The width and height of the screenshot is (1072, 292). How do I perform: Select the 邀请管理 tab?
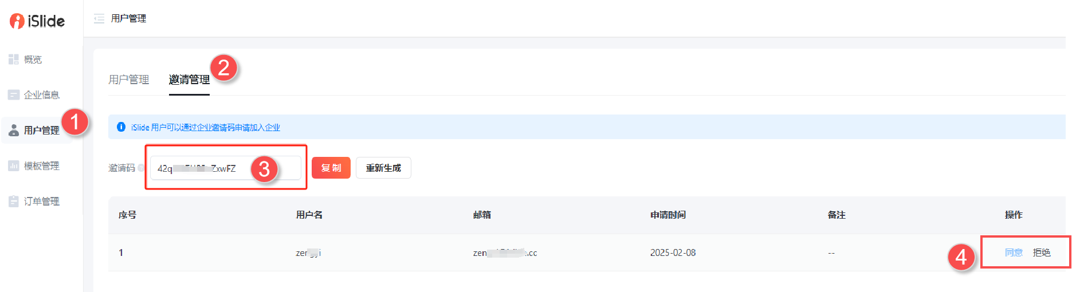click(189, 80)
